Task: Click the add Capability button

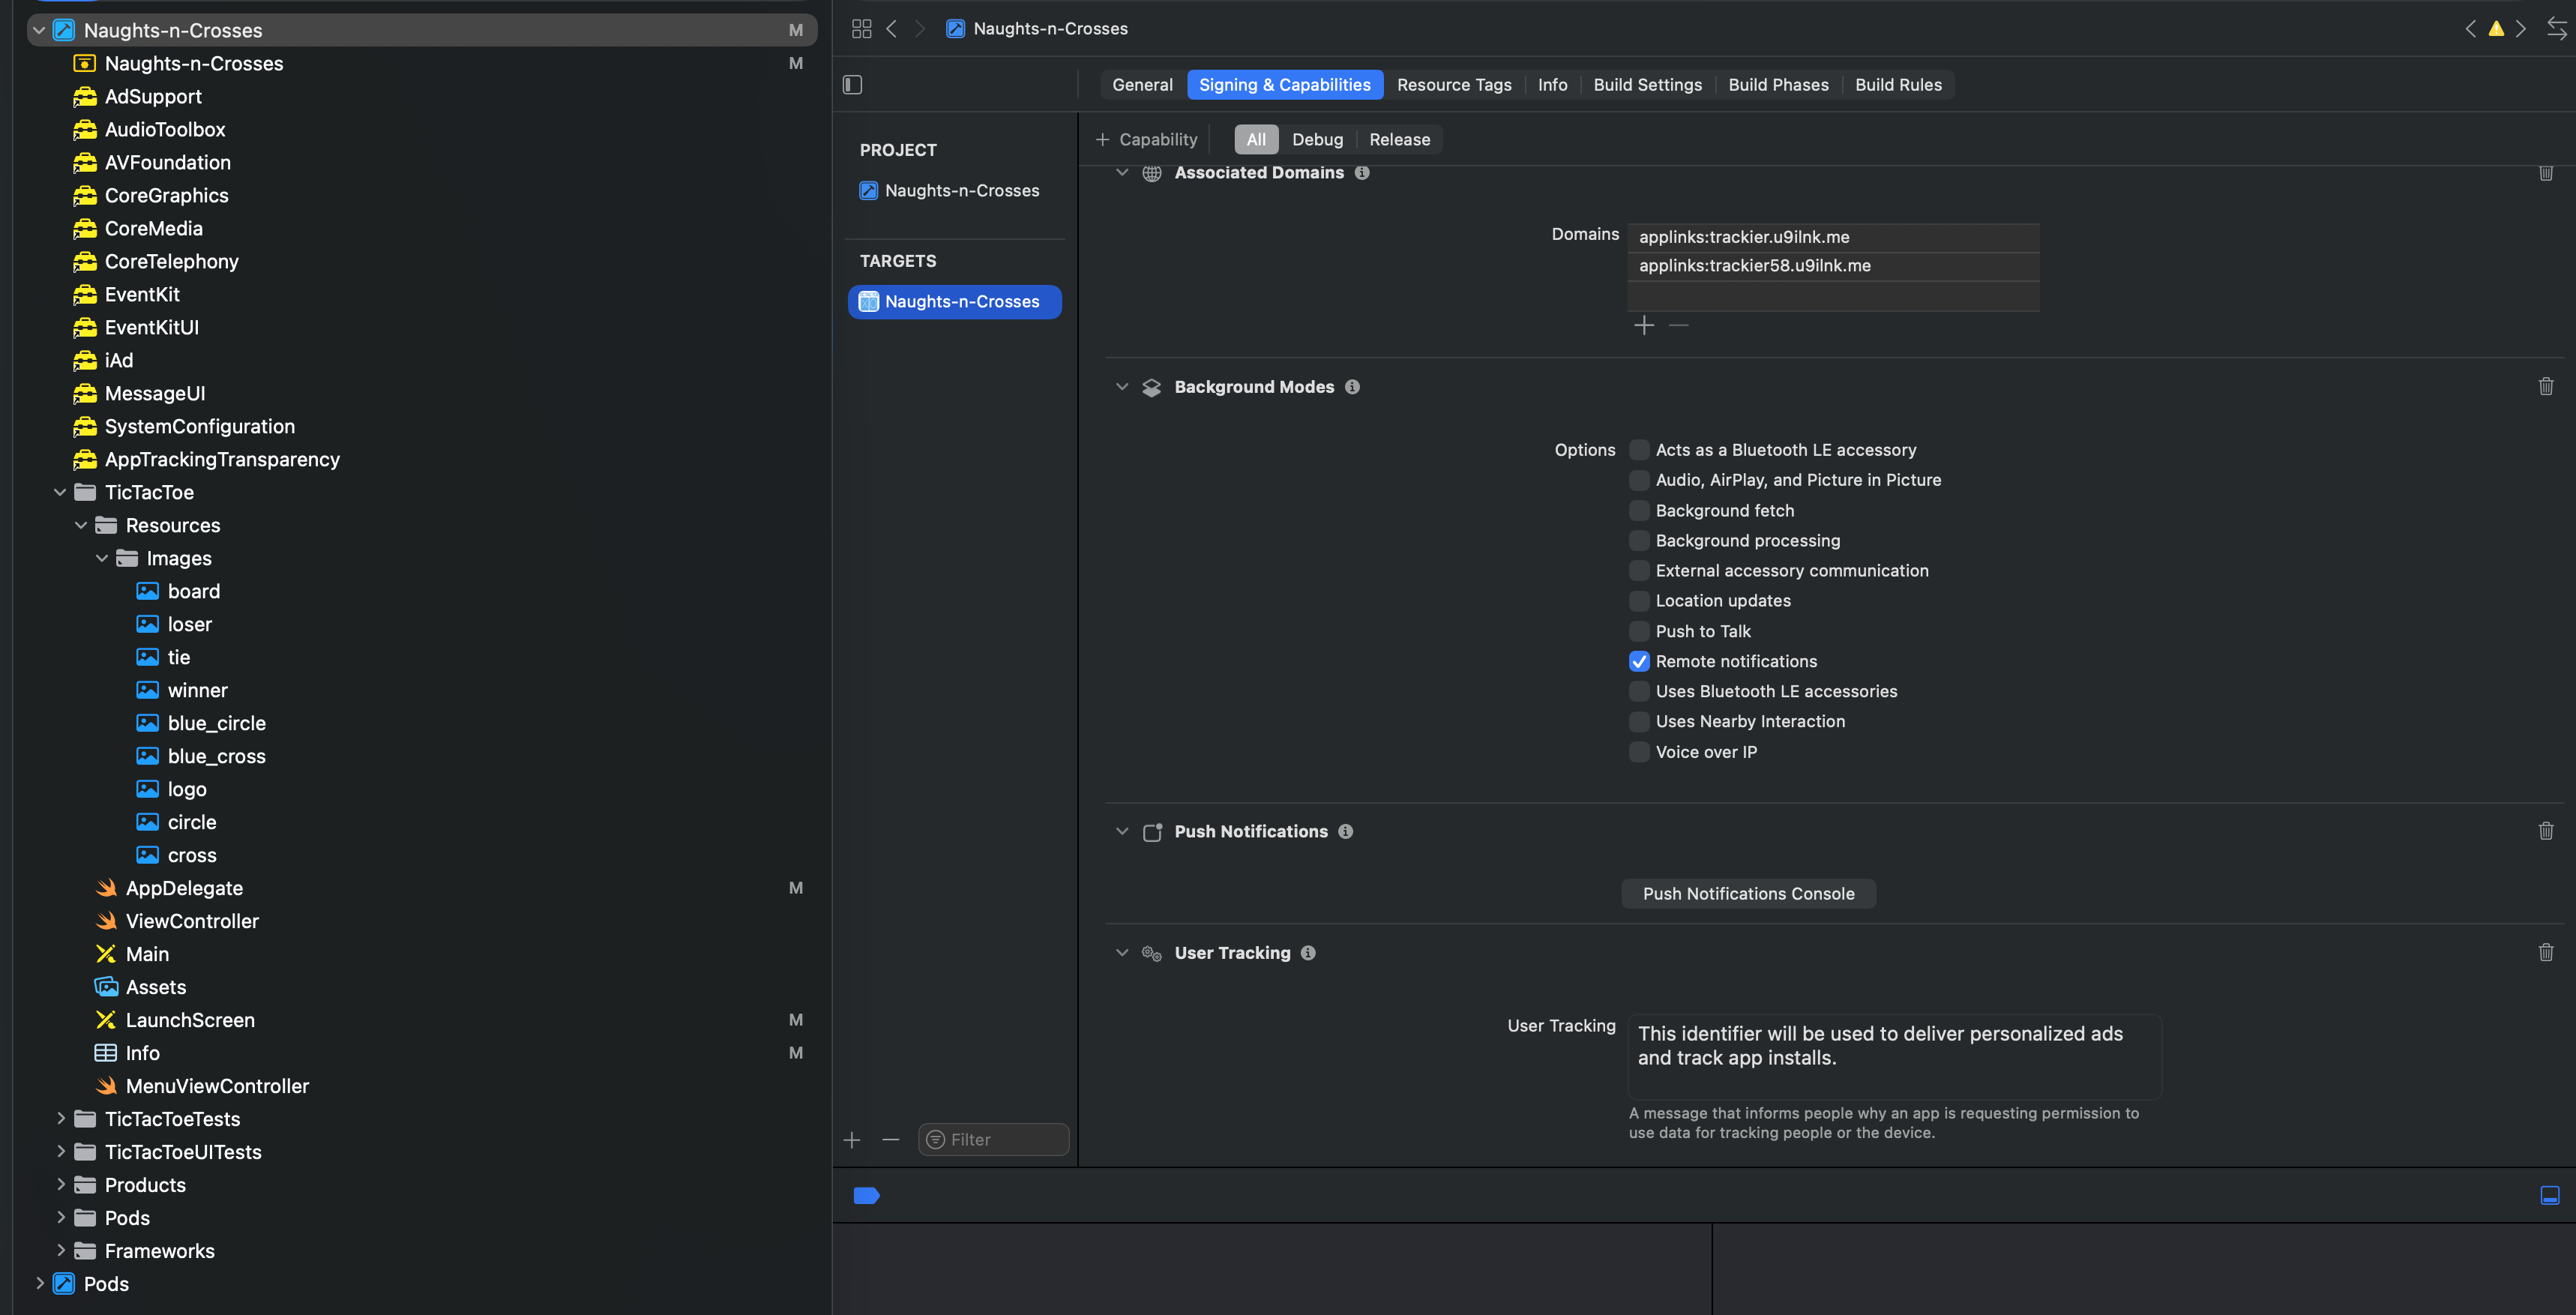Action: (1147, 140)
